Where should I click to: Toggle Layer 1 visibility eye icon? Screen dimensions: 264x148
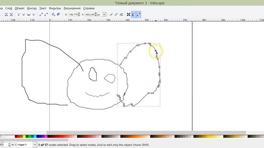click(13, 145)
